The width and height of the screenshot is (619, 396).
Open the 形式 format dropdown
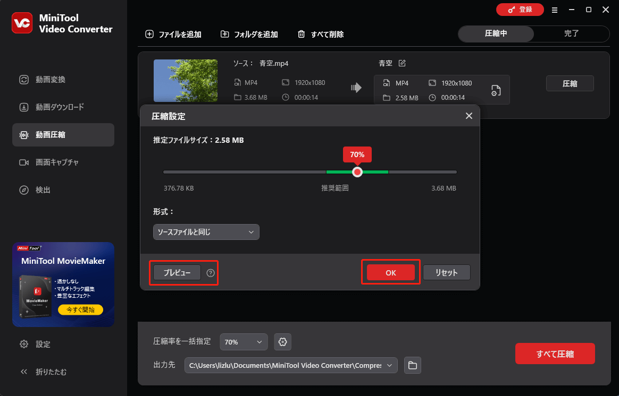206,232
